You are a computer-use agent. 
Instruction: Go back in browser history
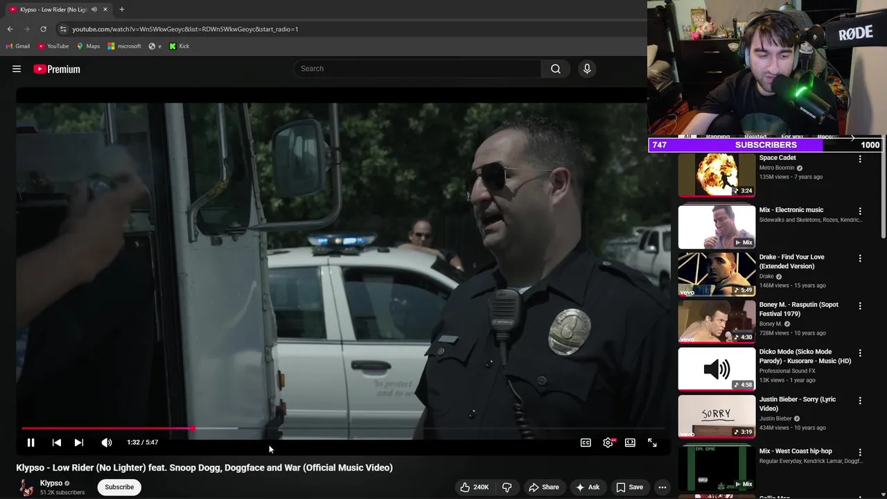[x=10, y=29]
